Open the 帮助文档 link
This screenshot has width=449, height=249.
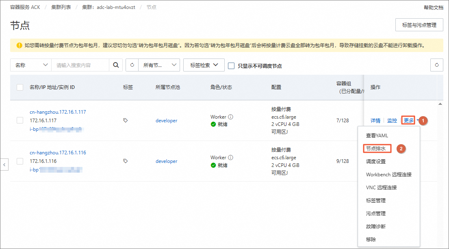pos(434,7)
